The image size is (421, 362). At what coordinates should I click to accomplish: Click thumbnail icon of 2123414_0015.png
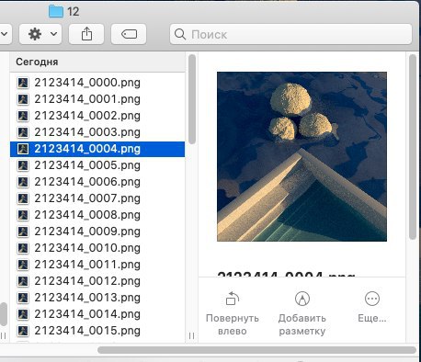[x=23, y=331]
